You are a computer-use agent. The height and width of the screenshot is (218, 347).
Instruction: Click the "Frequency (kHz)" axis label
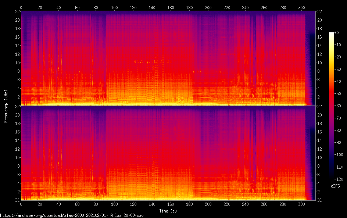6,106
